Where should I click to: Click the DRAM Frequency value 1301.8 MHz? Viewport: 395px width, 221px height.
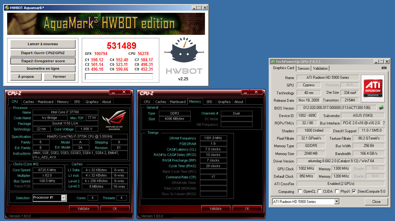tap(213, 138)
